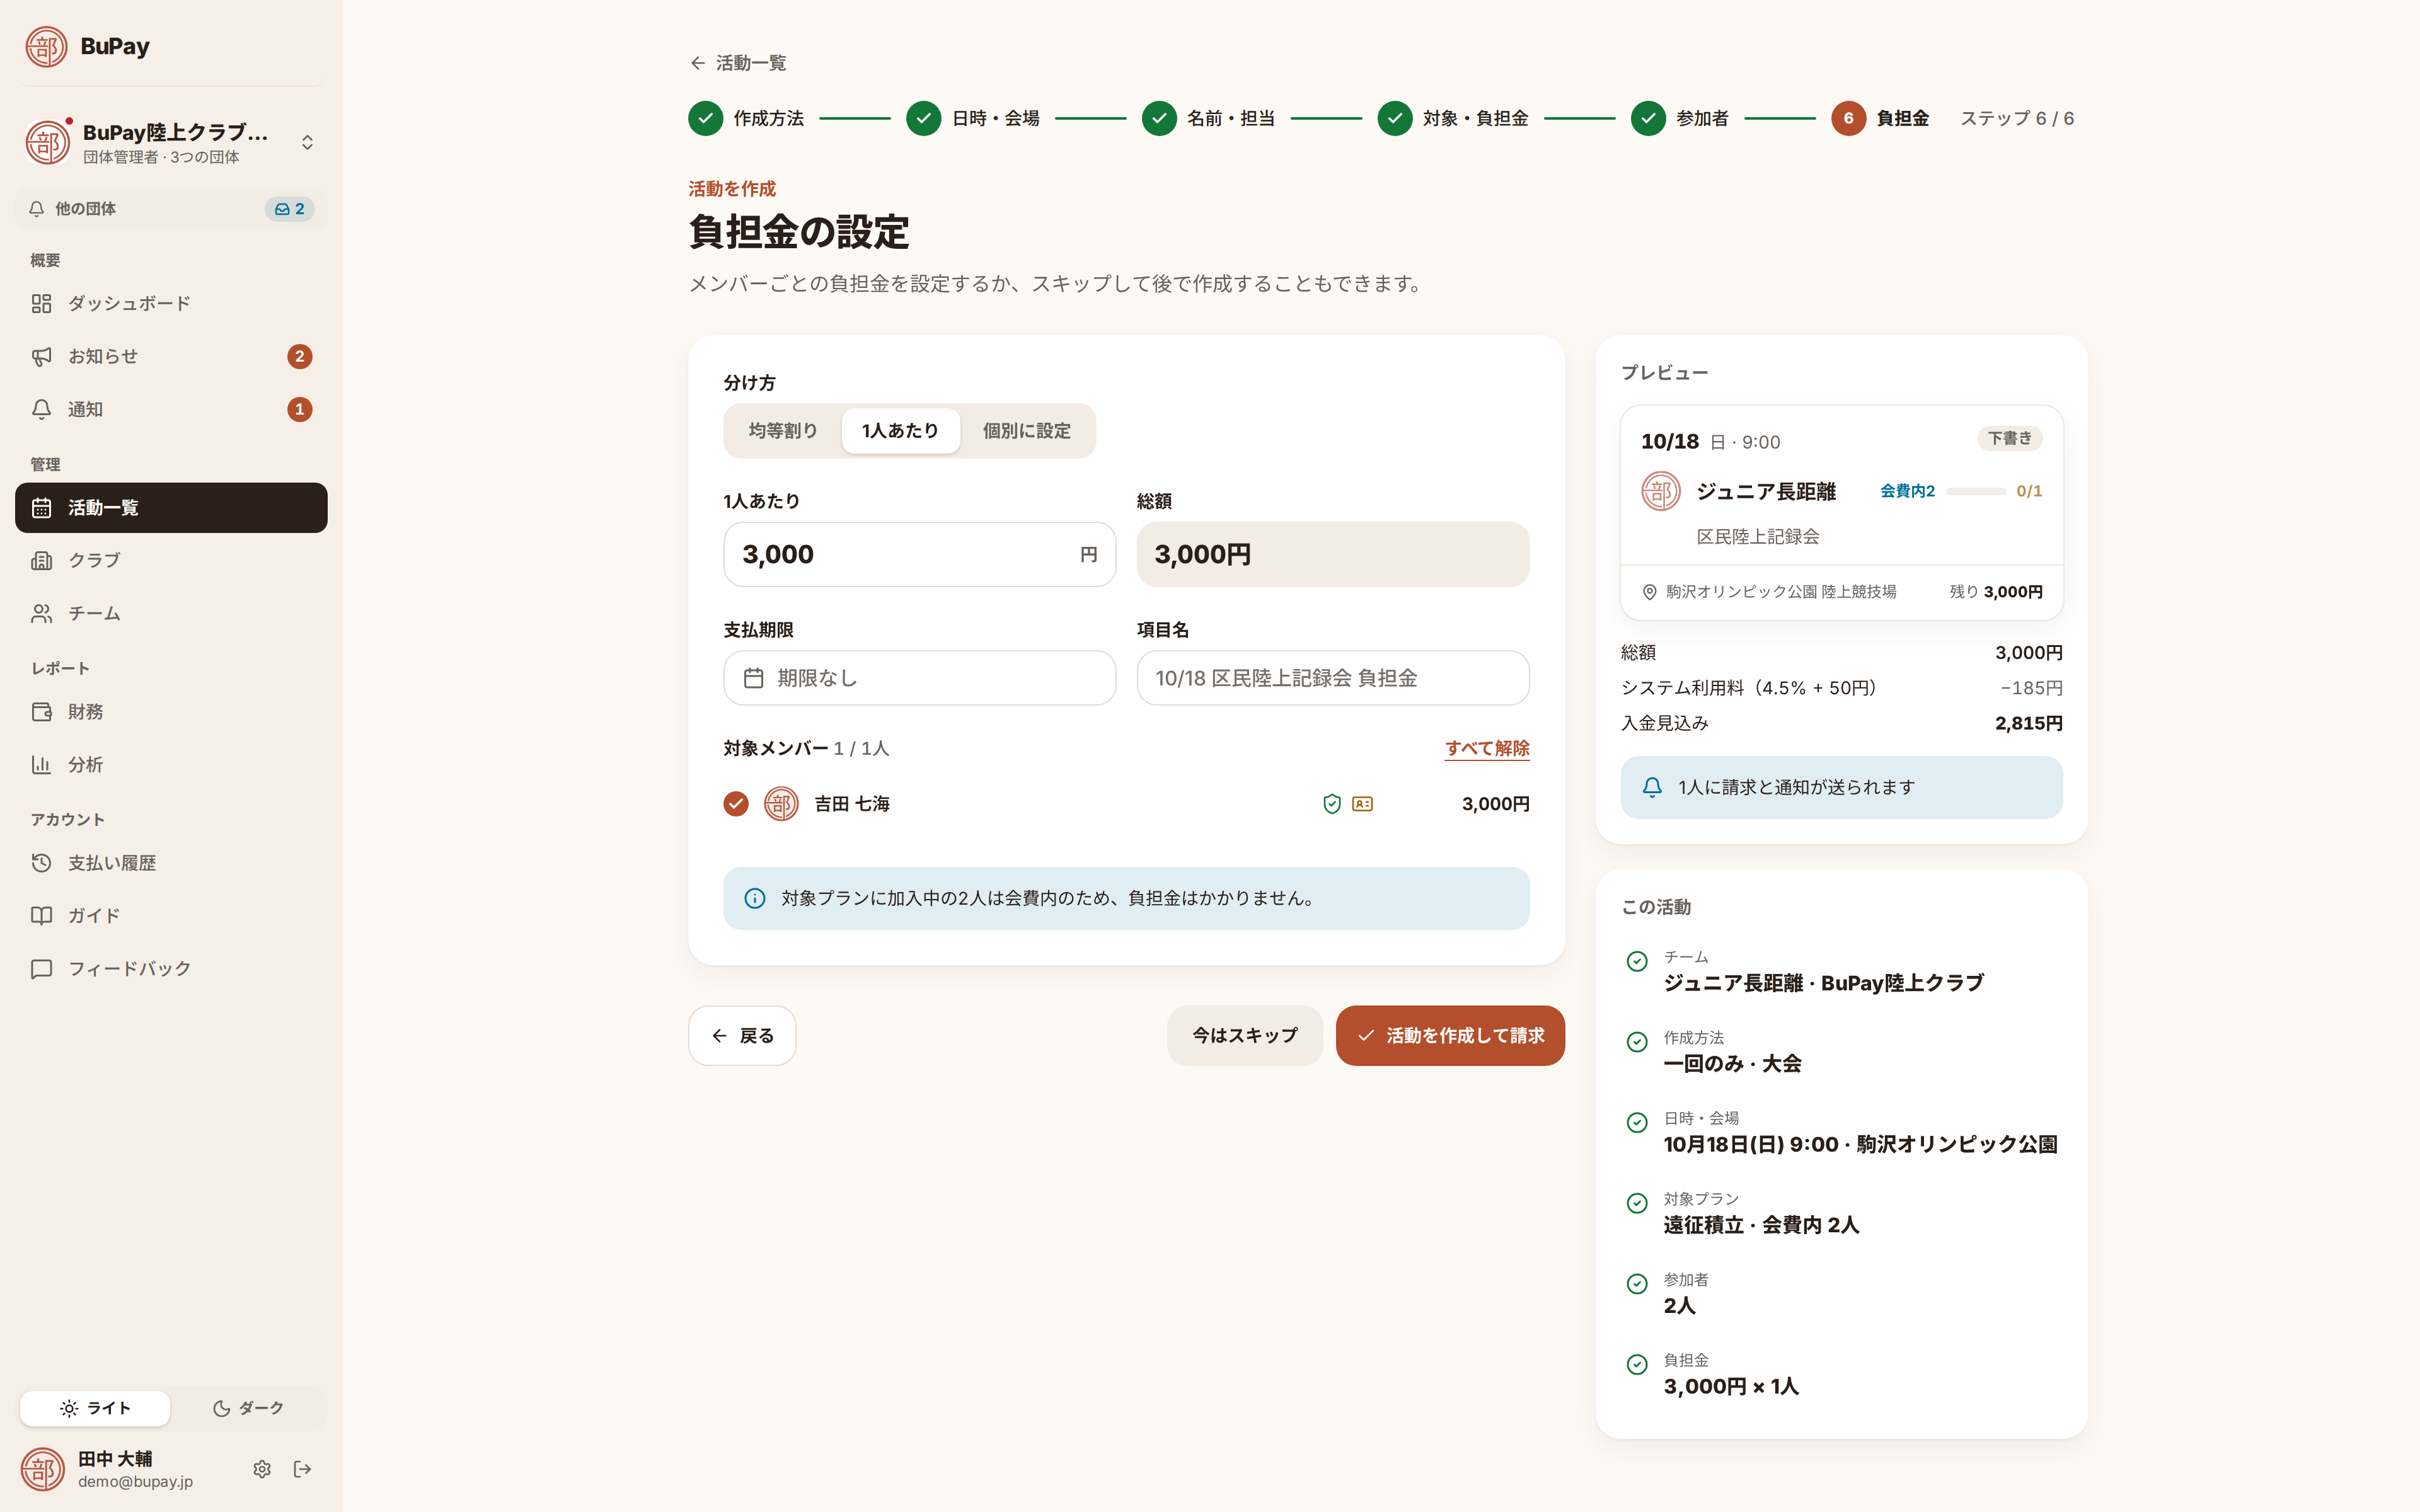Click the 戻る button
The image size is (2420, 1512).
tap(742, 1036)
